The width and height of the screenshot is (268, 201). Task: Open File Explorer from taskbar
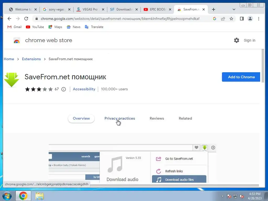(40, 196)
